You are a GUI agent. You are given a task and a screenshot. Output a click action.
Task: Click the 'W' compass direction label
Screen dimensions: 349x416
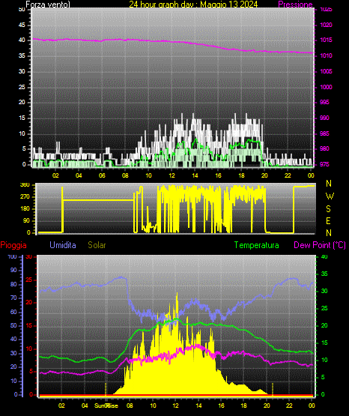(x=330, y=196)
